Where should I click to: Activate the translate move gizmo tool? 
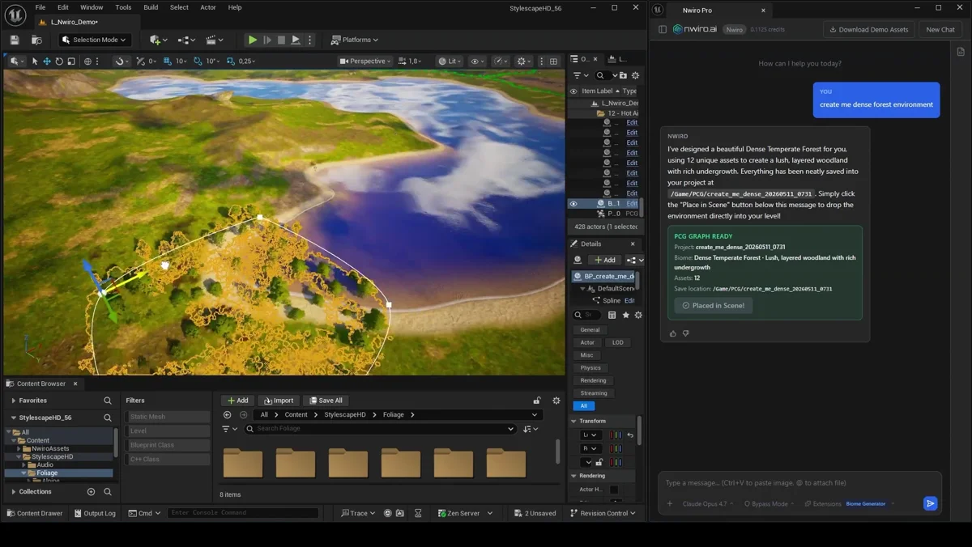click(46, 61)
